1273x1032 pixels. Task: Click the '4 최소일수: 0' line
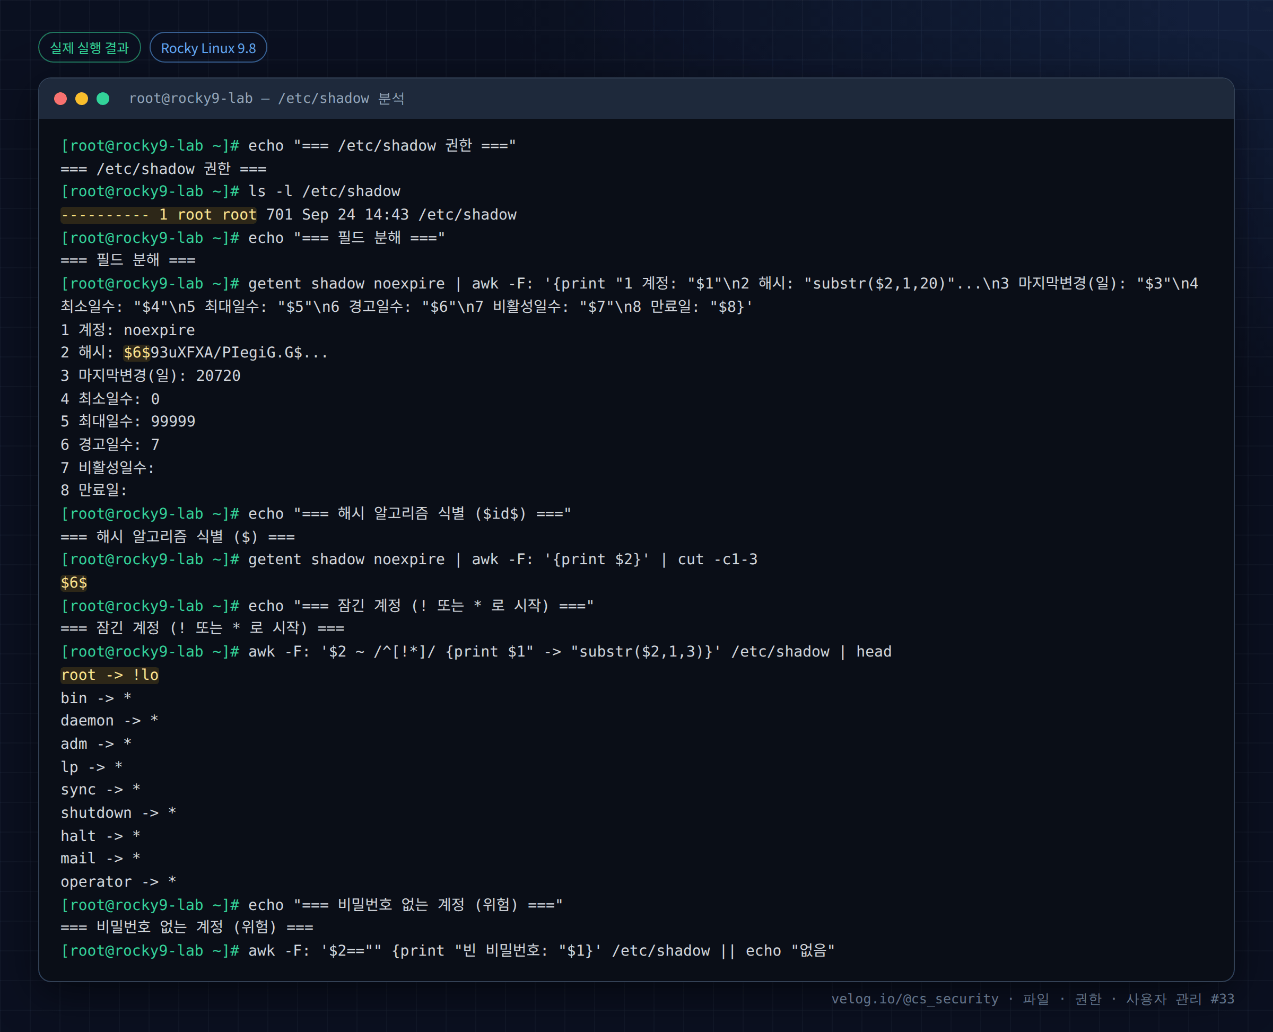click(x=110, y=399)
